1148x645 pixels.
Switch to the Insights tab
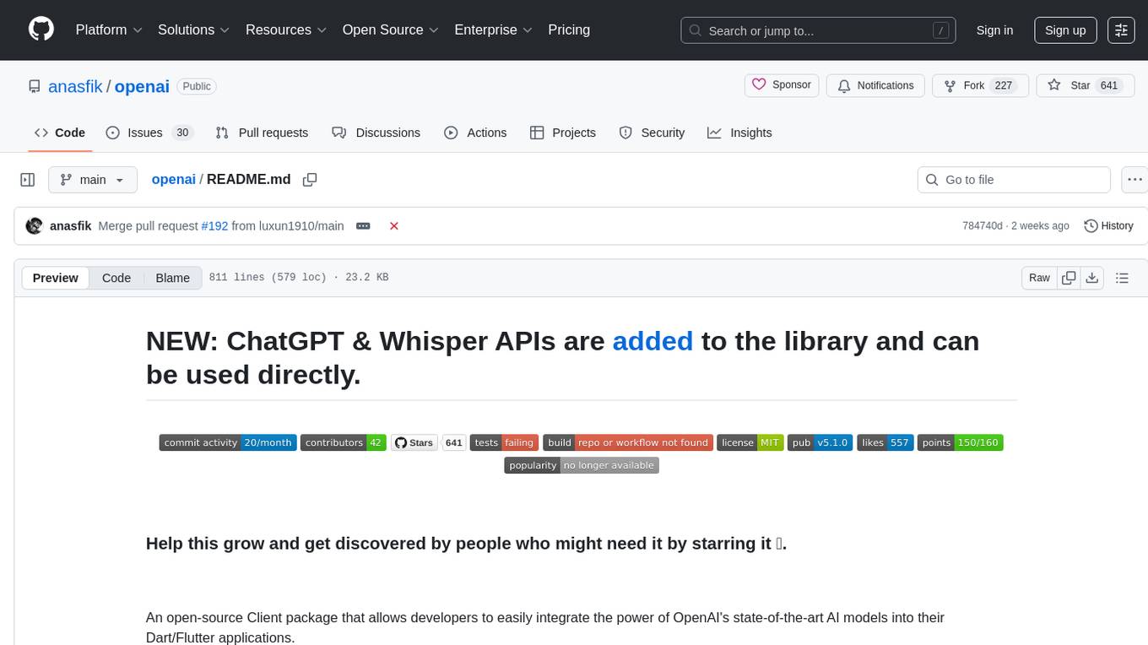[739, 133]
